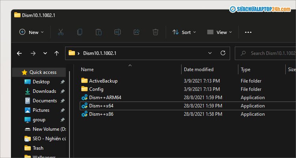The width and height of the screenshot is (296, 158).
Task: Click the sidebar vertical scrollbar
Action: [69, 113]
